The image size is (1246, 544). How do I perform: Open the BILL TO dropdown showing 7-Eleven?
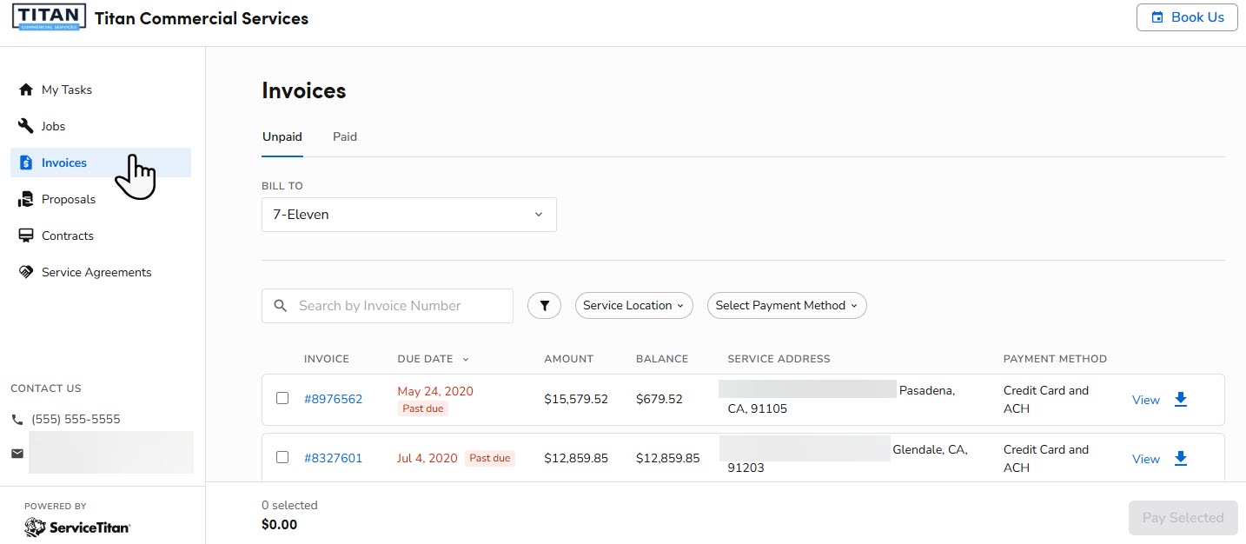coord(408,214)
